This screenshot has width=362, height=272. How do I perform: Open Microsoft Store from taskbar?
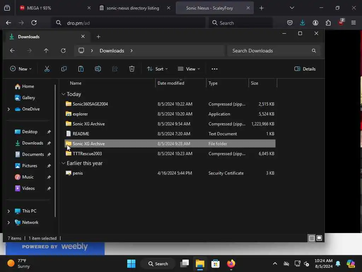pyautogui.click(x=215, y=263)
